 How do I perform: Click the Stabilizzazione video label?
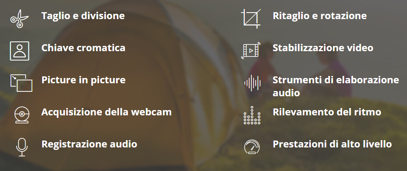tap(323, 48)
